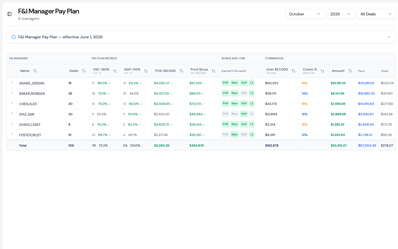The image size is (398, 249).
Task: Click the 14% commission value
Action: (x=305, y=93)
